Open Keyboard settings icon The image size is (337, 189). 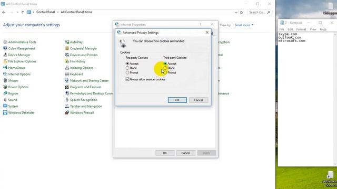click(x=67, y=74)
